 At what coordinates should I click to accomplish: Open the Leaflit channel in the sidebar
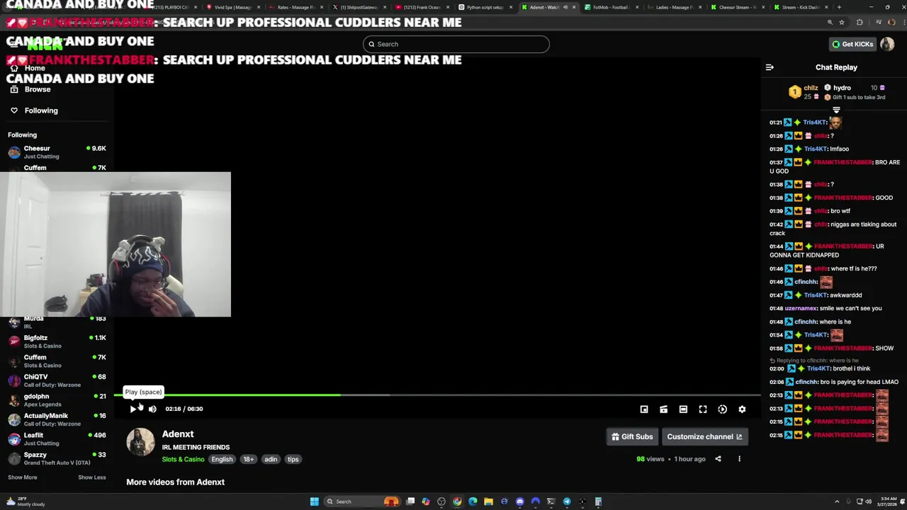[x=57, y=439]
